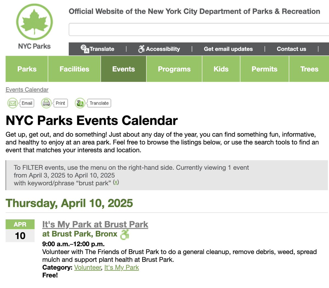Viewport: 329px width, 288px height.
Task: Click the NYC Parks Events Calendar heading
Action: (92, 121)
